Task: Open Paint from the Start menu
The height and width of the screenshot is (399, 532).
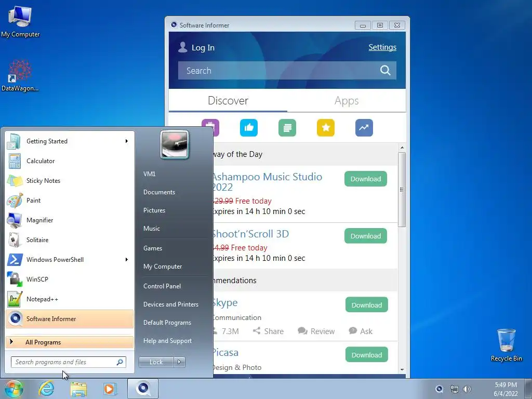Action: click(x=70, y=200)
